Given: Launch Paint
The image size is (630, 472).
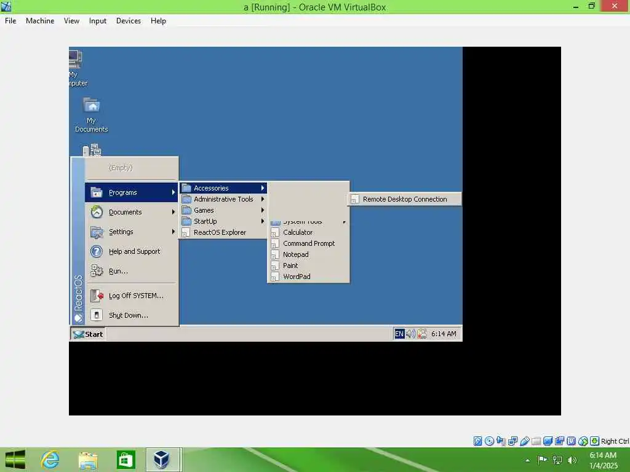Looking at the screenshot, I should point(309,265).
